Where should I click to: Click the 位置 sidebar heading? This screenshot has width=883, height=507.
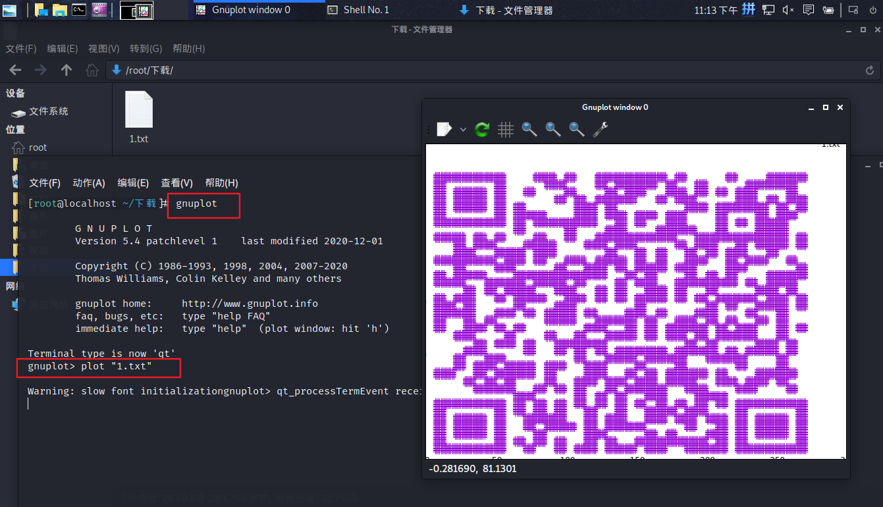(x=16, y=130)
